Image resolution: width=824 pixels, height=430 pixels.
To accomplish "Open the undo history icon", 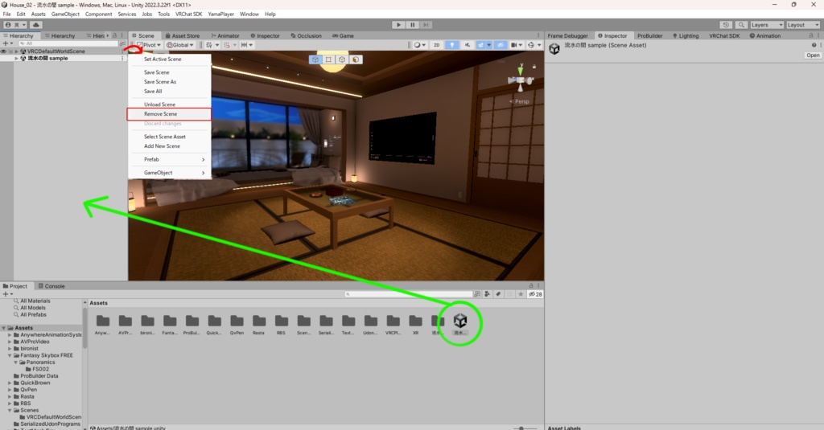I will click(726, 25).
